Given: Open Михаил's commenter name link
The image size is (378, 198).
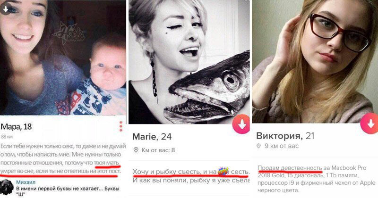Looking at the screenshot, I should pyautogui.click(x=26, y=182).
